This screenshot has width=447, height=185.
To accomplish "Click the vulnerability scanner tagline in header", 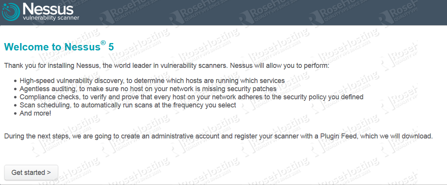I will (x=51, y=18).
